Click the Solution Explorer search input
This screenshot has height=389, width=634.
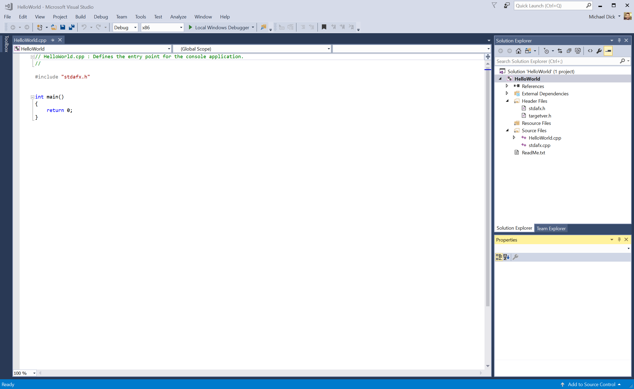pyautogui.click(x=558, y=61)
